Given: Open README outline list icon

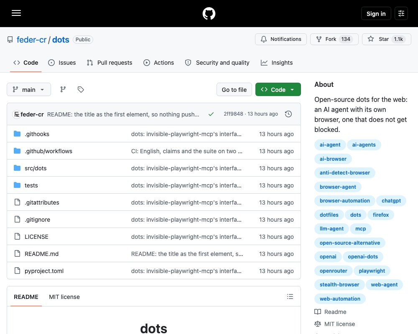Looking at the screenshot, I should tap(290, 296).
